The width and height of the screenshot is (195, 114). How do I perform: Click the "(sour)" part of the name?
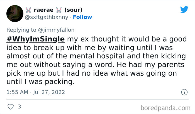click(73, 10)
